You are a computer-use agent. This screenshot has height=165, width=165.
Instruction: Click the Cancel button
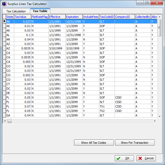point(146,158)
